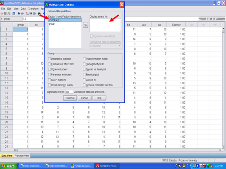Open the Transform menu
The height and width of the screenshot is (169, 226).
pyautogui.click(x=33, y=9)
